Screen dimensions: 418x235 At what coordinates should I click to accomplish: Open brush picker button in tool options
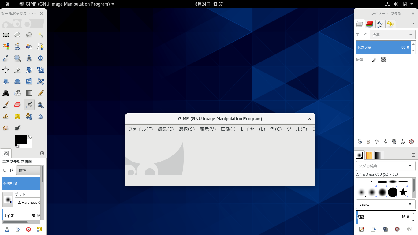tap(8, 200)
